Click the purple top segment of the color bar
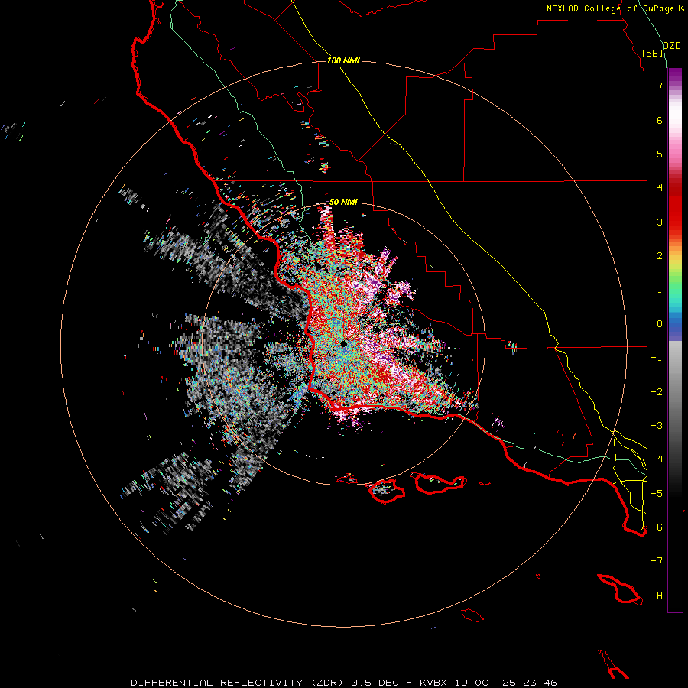The height and width of the screenshot is (688, 688). tap(675, 76)
